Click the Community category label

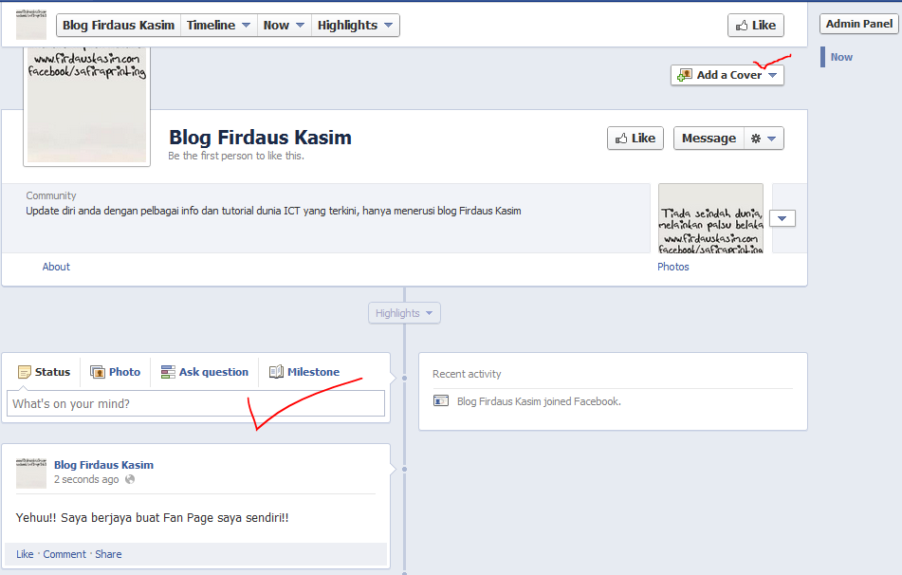coord(50,195)
